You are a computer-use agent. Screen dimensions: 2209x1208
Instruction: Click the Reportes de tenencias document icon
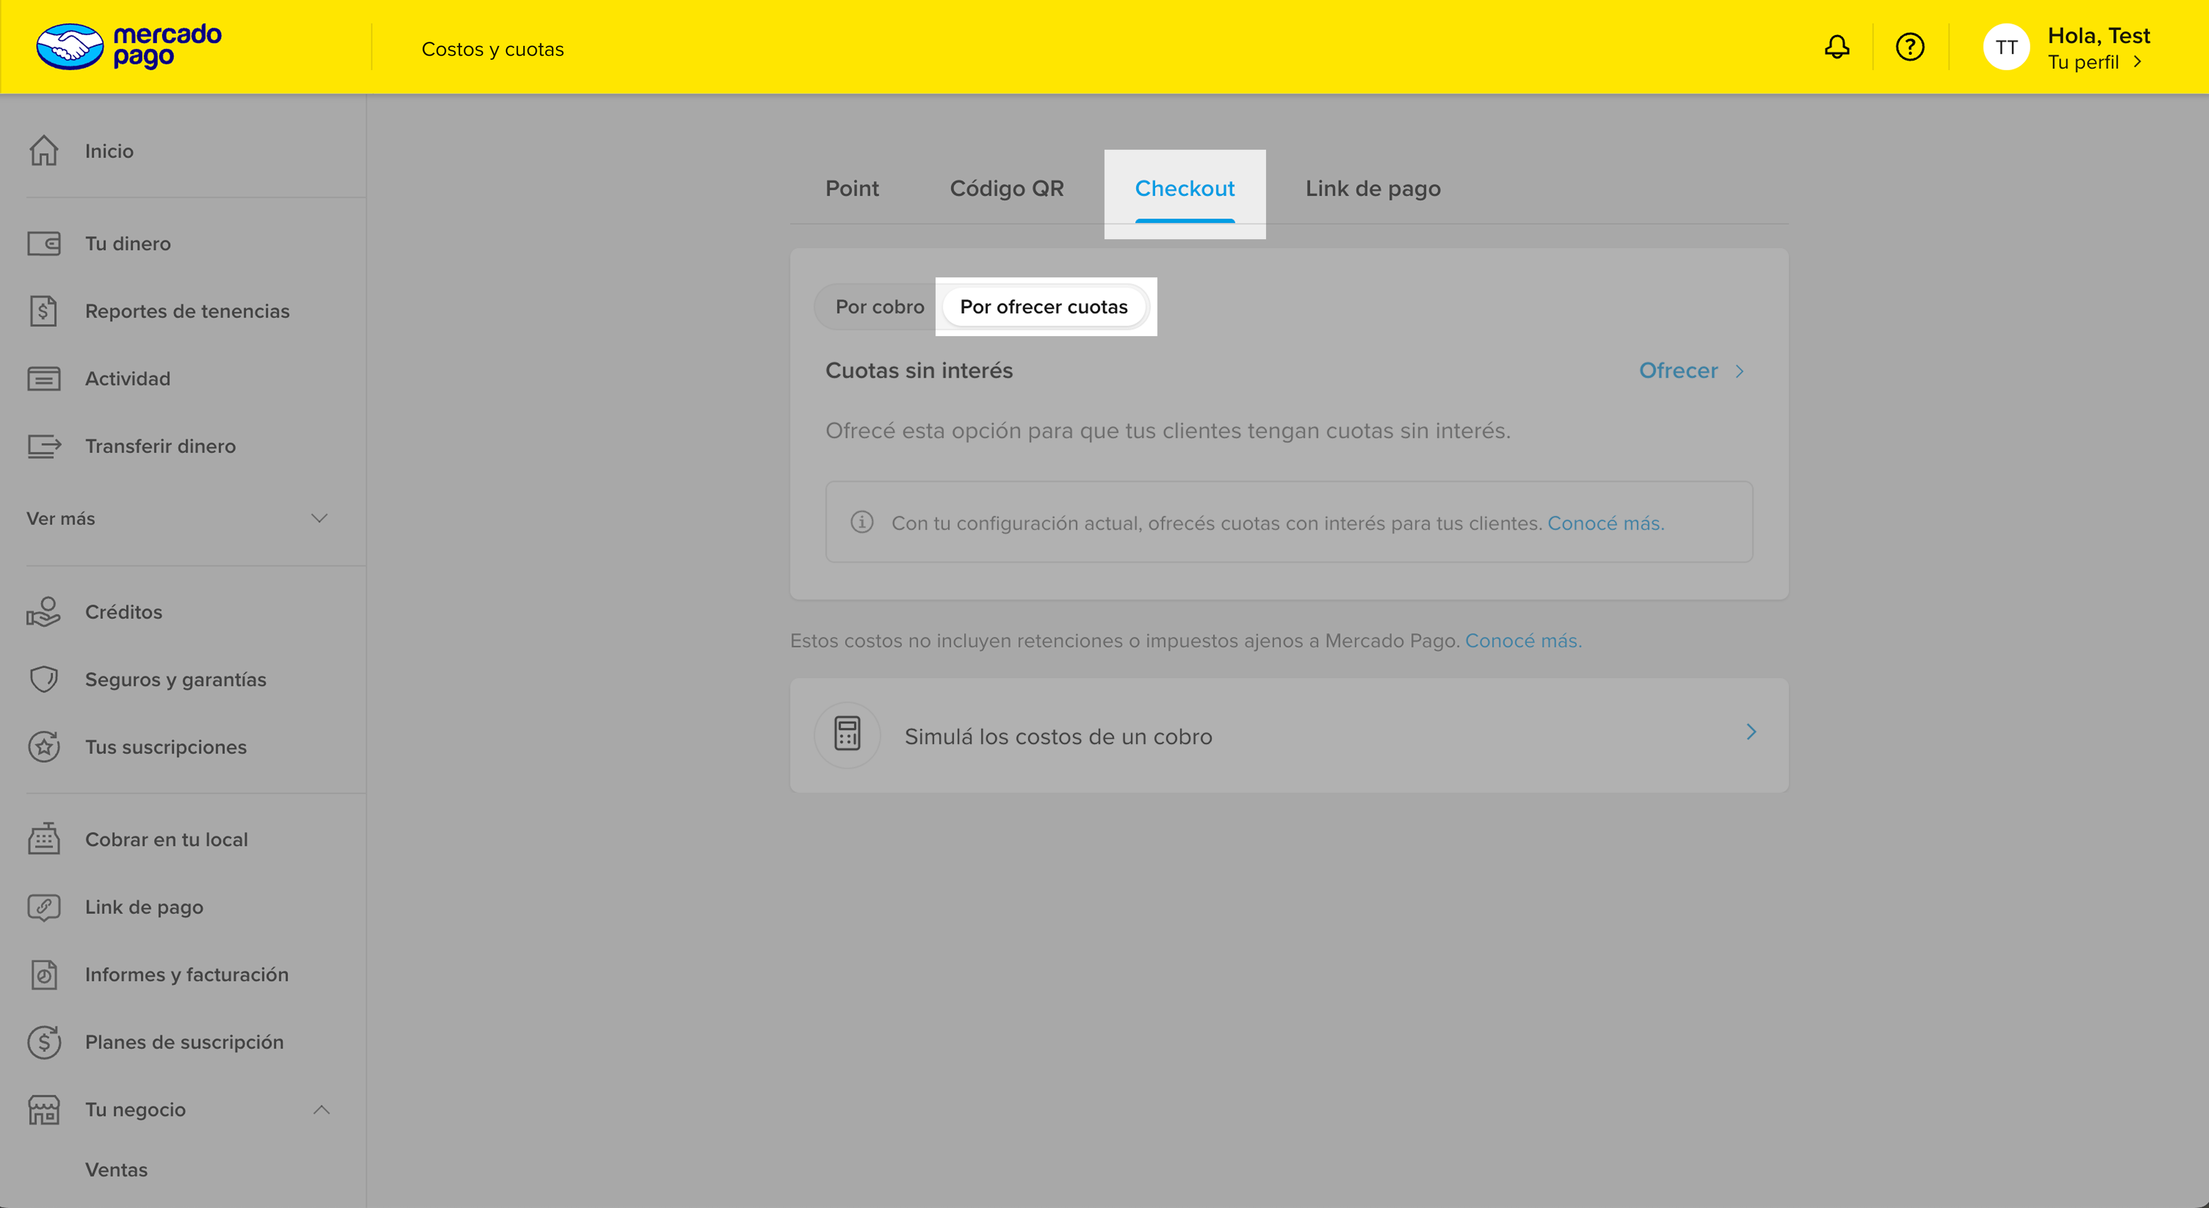(44, 311)
